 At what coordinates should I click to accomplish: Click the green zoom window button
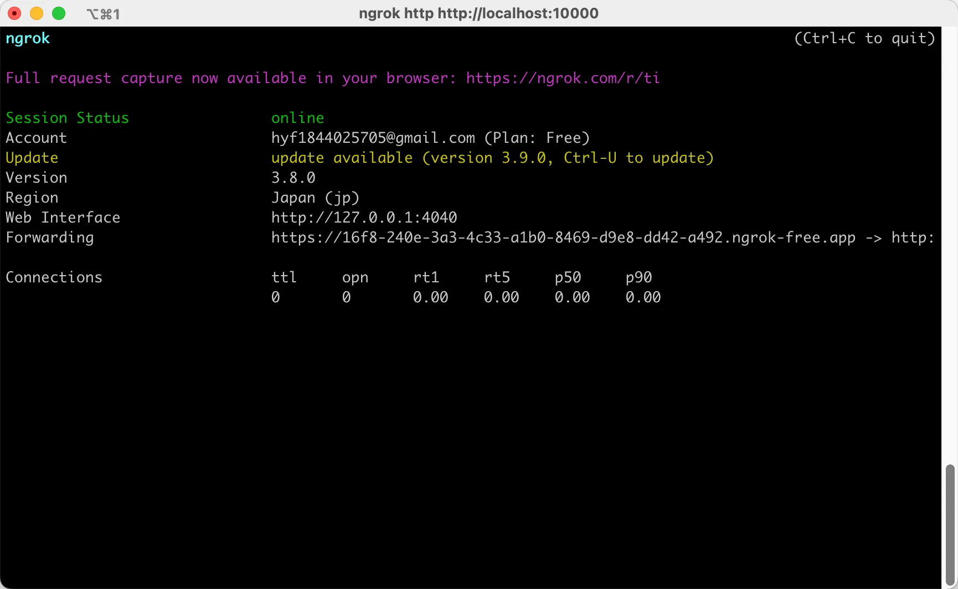(59, 13)
